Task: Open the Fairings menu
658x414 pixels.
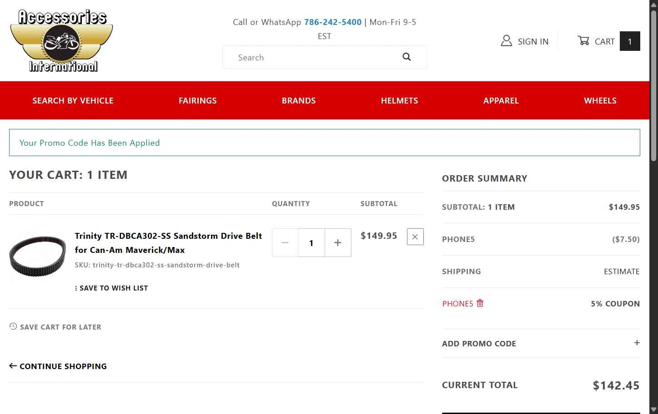Action: coord(197,100)
